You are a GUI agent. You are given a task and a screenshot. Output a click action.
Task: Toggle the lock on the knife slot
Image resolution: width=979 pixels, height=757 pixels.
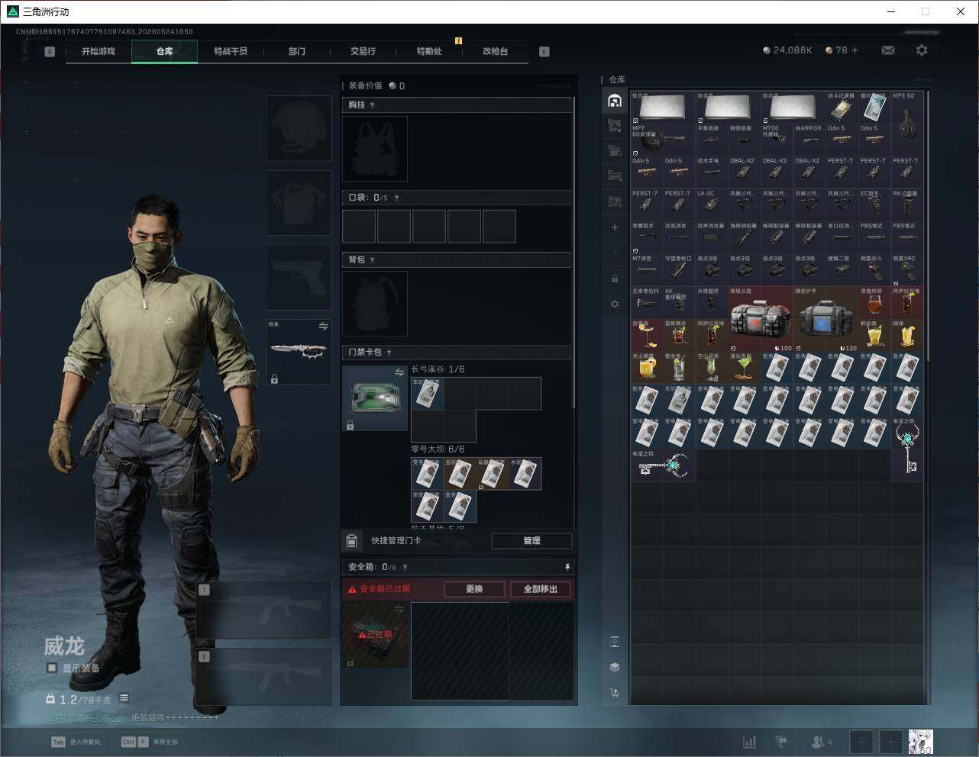(x=274, y=378)
